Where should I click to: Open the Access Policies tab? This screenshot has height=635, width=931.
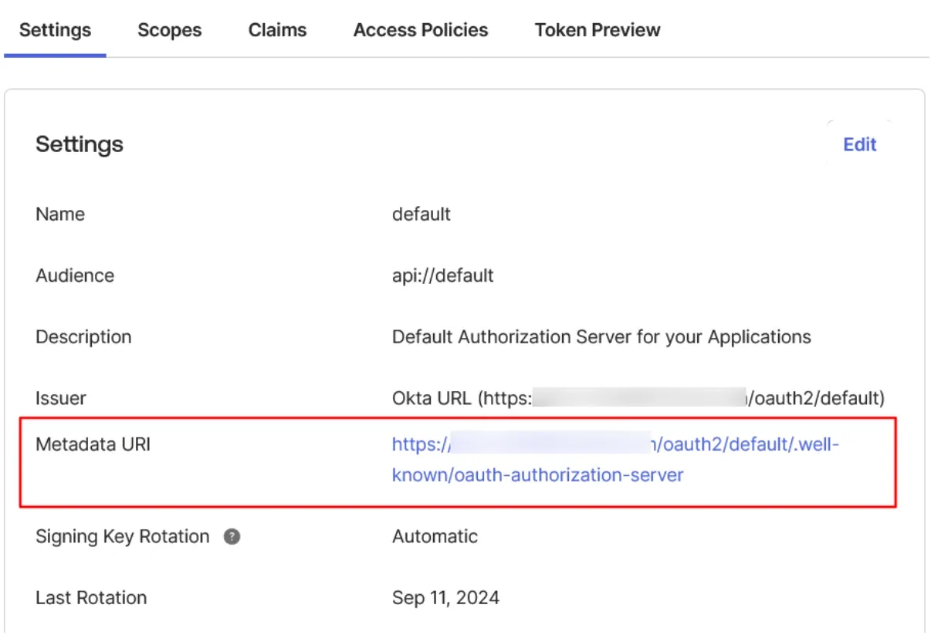coord(420,30)
